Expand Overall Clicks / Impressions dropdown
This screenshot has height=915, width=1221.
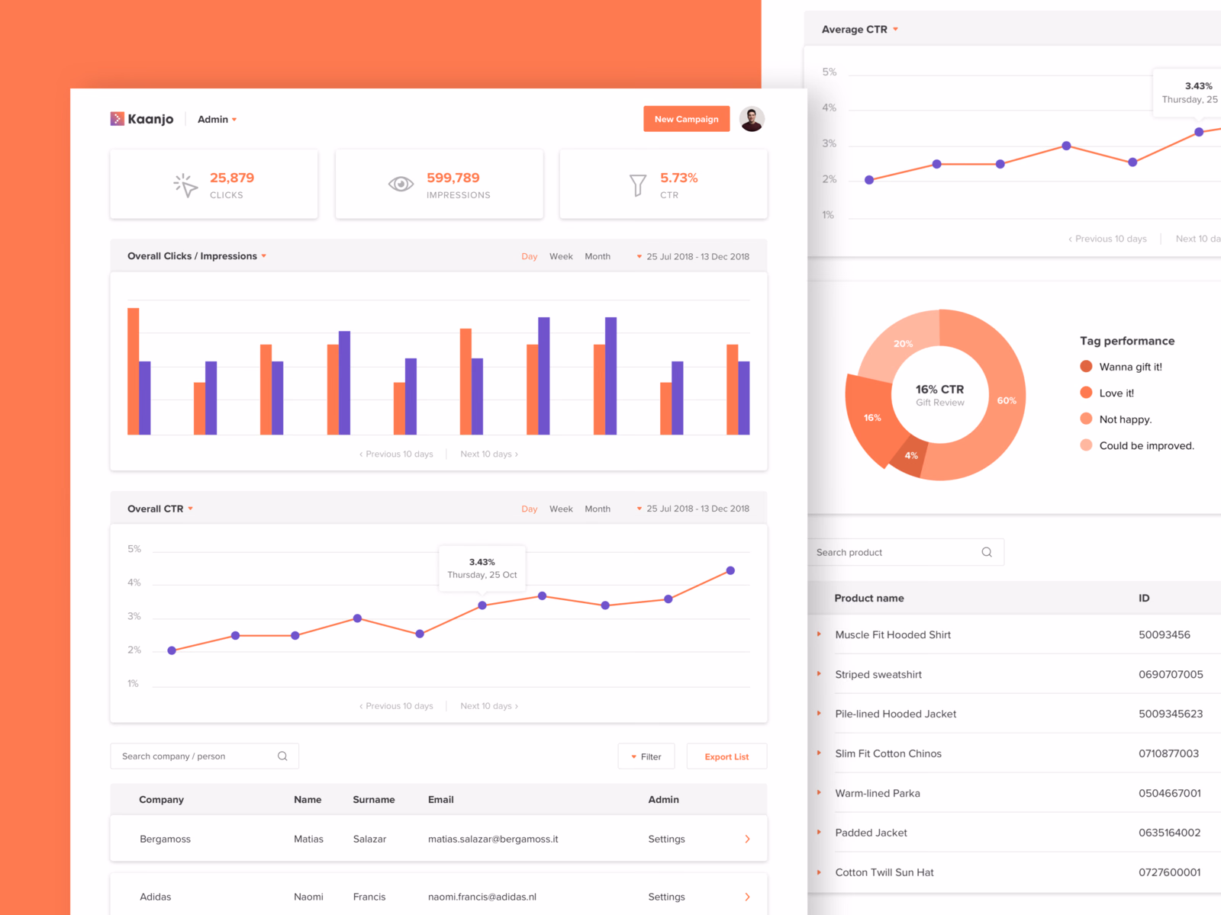point(197,256)
